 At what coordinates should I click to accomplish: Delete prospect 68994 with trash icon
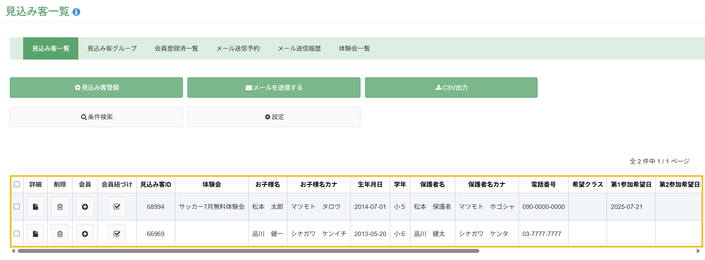click(x=60, y=207)
